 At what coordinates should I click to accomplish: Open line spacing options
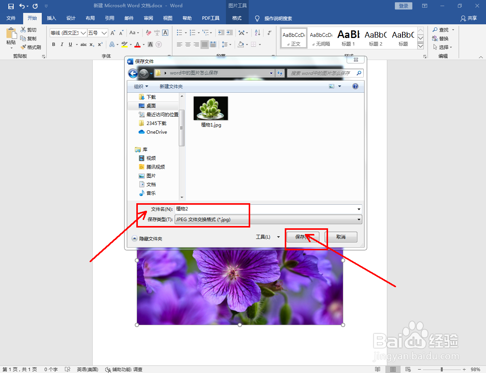coord(225,44)
